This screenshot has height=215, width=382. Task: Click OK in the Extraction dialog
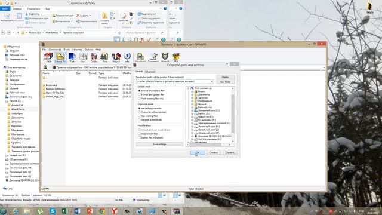198,153
